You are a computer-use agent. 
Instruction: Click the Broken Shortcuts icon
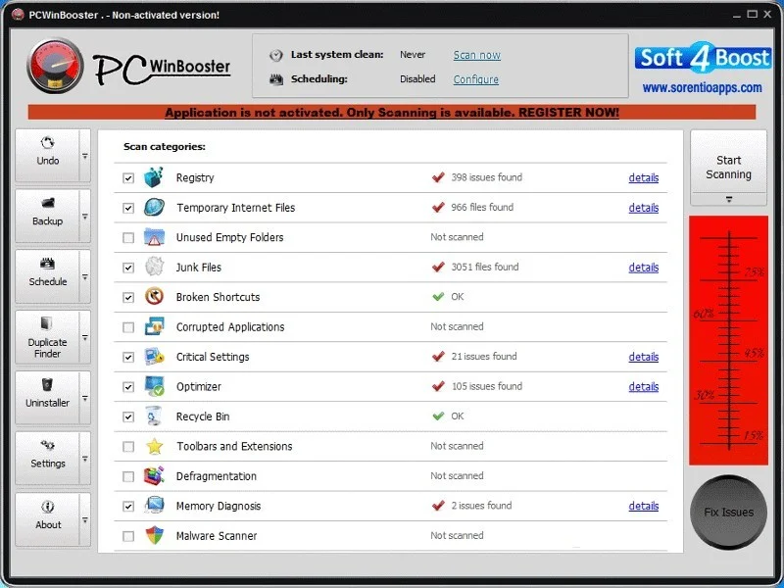154,297
